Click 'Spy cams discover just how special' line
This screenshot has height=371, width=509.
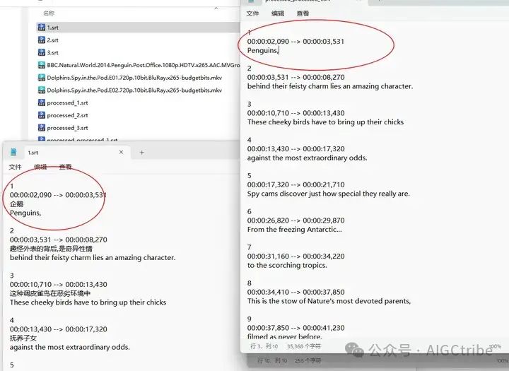[x=329, y=194]
